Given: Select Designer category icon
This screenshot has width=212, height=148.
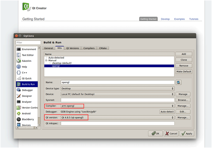Looking at the screenshot, I should tap(19, 96).
